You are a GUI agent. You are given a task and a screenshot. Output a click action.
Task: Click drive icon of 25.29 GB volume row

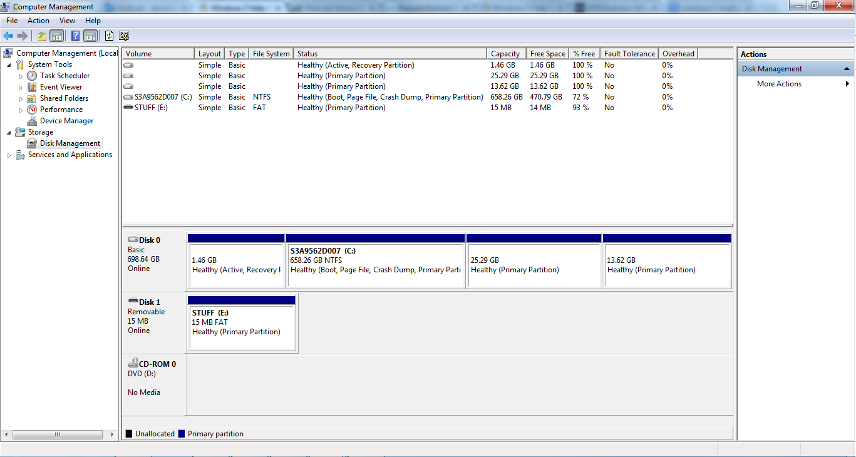coord(128,76)
